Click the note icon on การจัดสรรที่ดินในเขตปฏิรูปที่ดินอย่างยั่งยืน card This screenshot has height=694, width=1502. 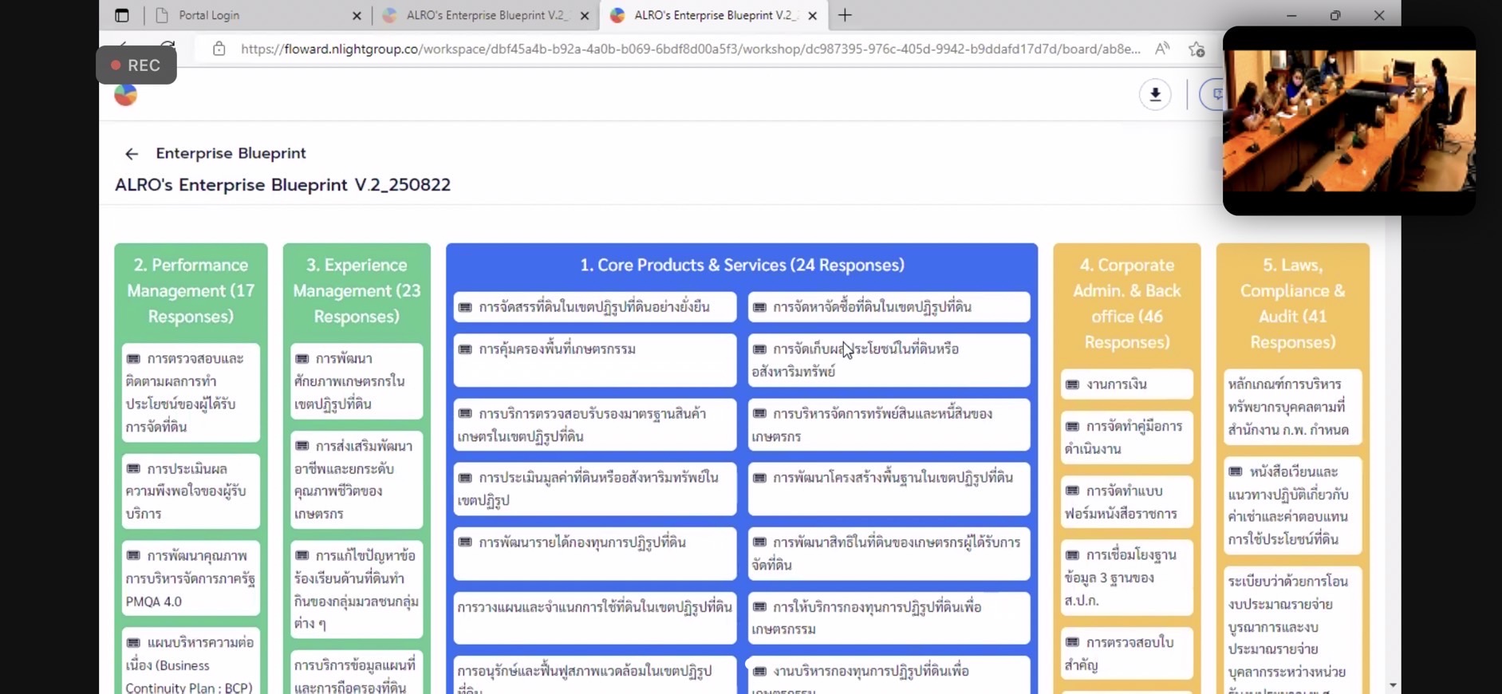[x=465, y=307]
